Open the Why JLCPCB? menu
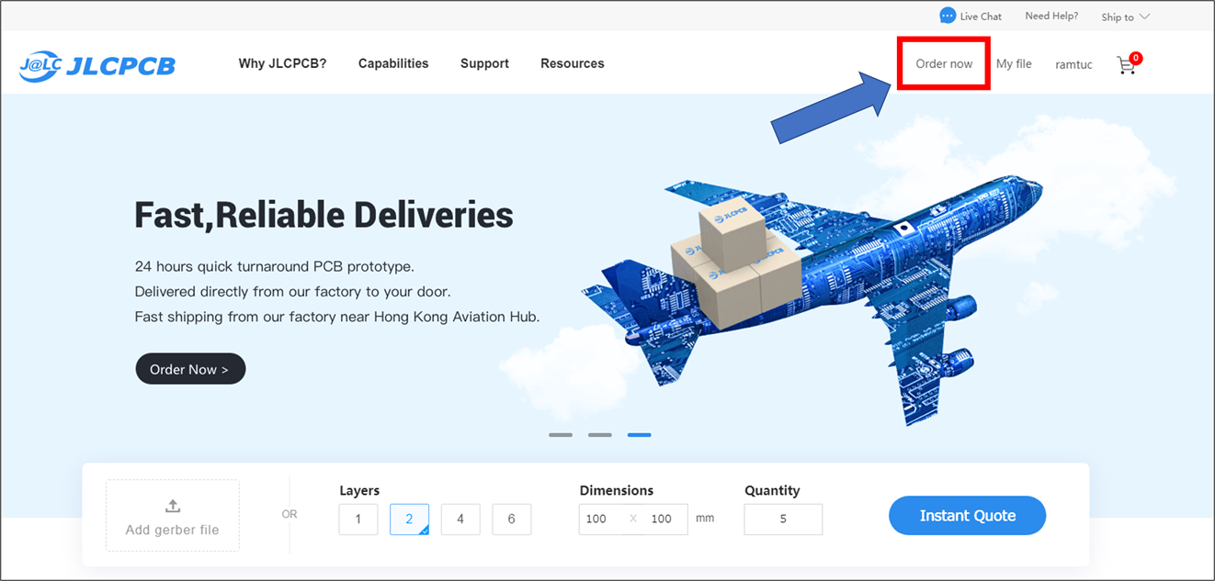This screenshot has width=1215, height=581. (x=282, y=63)
